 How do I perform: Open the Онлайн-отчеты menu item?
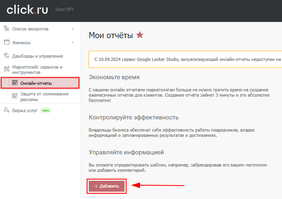click(x=36, y=83)
